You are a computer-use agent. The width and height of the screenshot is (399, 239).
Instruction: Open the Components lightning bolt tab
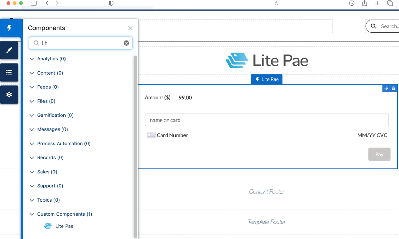point(9,28)
